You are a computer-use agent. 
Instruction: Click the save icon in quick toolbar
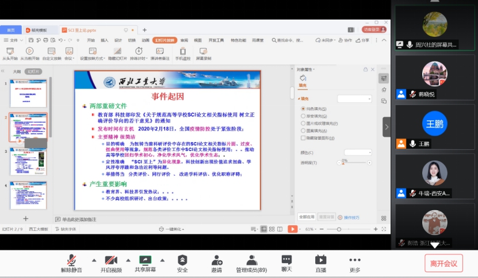click(31, 40)
